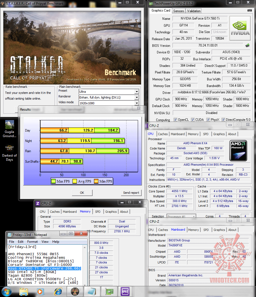Click the Specification AMD Phenom II X4 B55 text
Viewport: 256px width, 297px height.
(x=208, y=165)
